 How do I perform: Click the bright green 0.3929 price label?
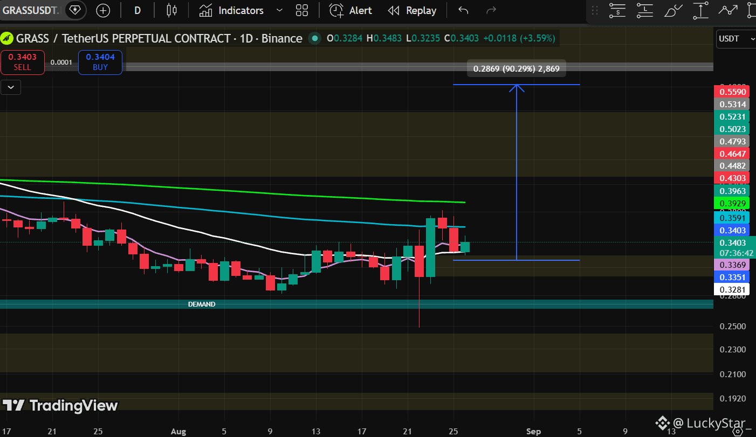733,203
